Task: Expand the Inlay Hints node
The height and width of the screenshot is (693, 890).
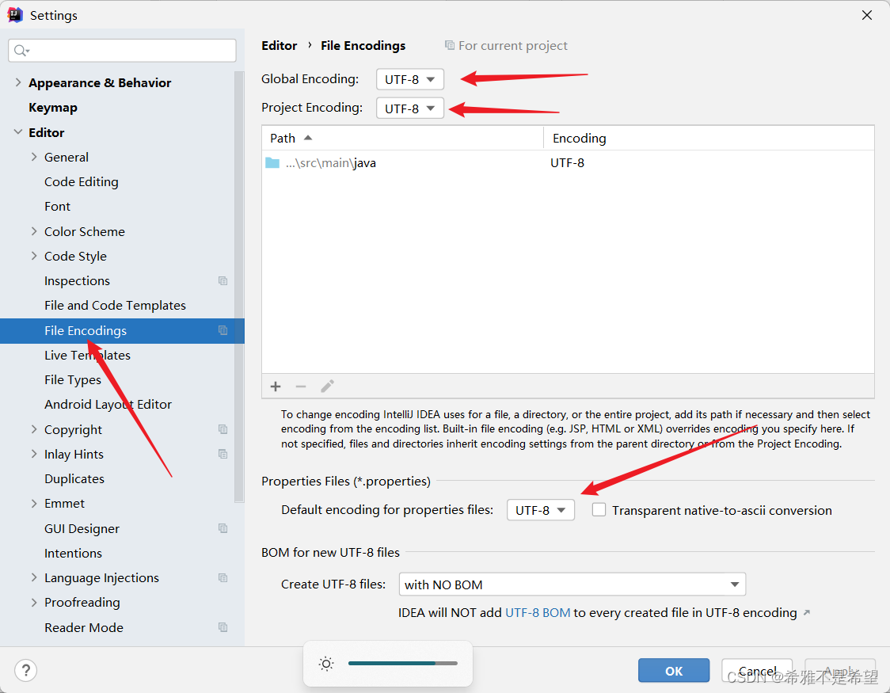Action: [34, 454]
